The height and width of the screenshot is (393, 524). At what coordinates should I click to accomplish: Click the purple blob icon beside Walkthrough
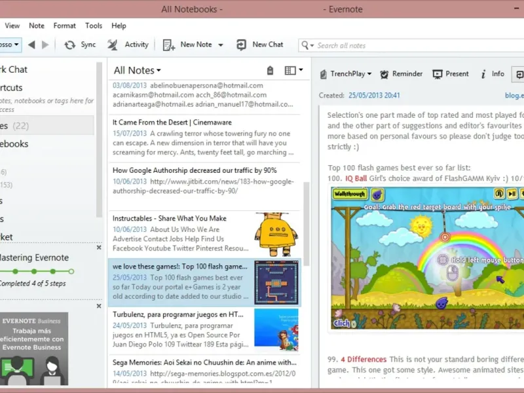[377, 194]
